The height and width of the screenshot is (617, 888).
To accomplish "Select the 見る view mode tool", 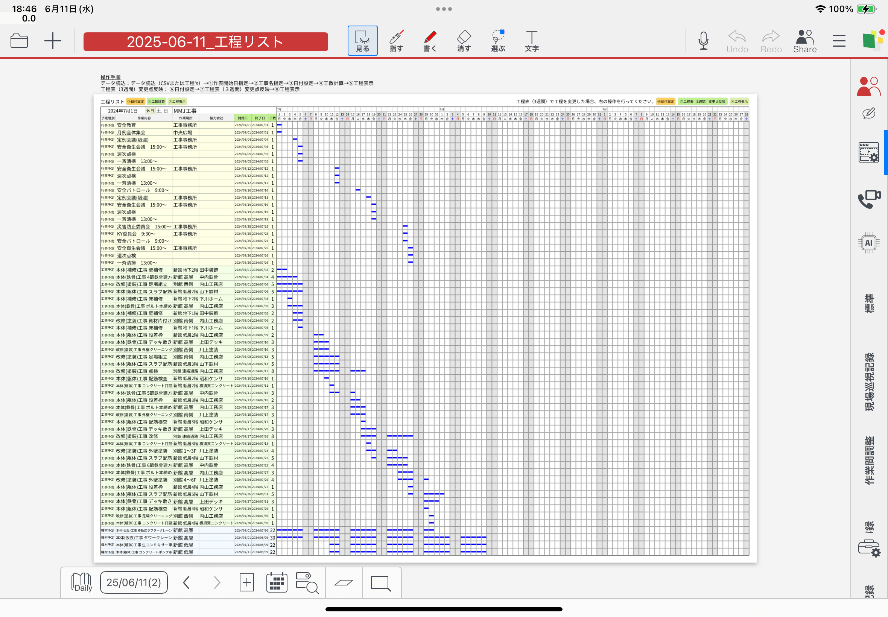I will pos(362,41).
